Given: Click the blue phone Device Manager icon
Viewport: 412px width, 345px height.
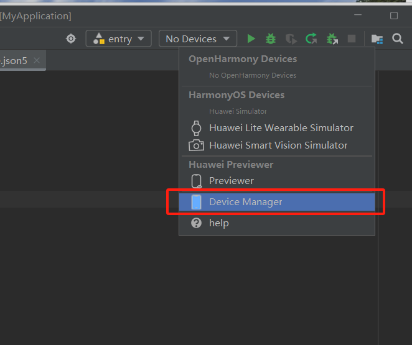Looking at the screenshot, I should coord(196,202).
